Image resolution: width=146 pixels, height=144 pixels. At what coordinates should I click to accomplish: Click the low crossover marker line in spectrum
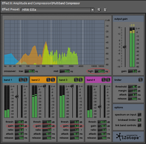point(20,42)
